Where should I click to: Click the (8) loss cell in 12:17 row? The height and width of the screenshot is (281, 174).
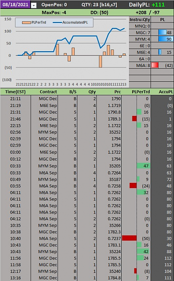click(x=136, y=271)
